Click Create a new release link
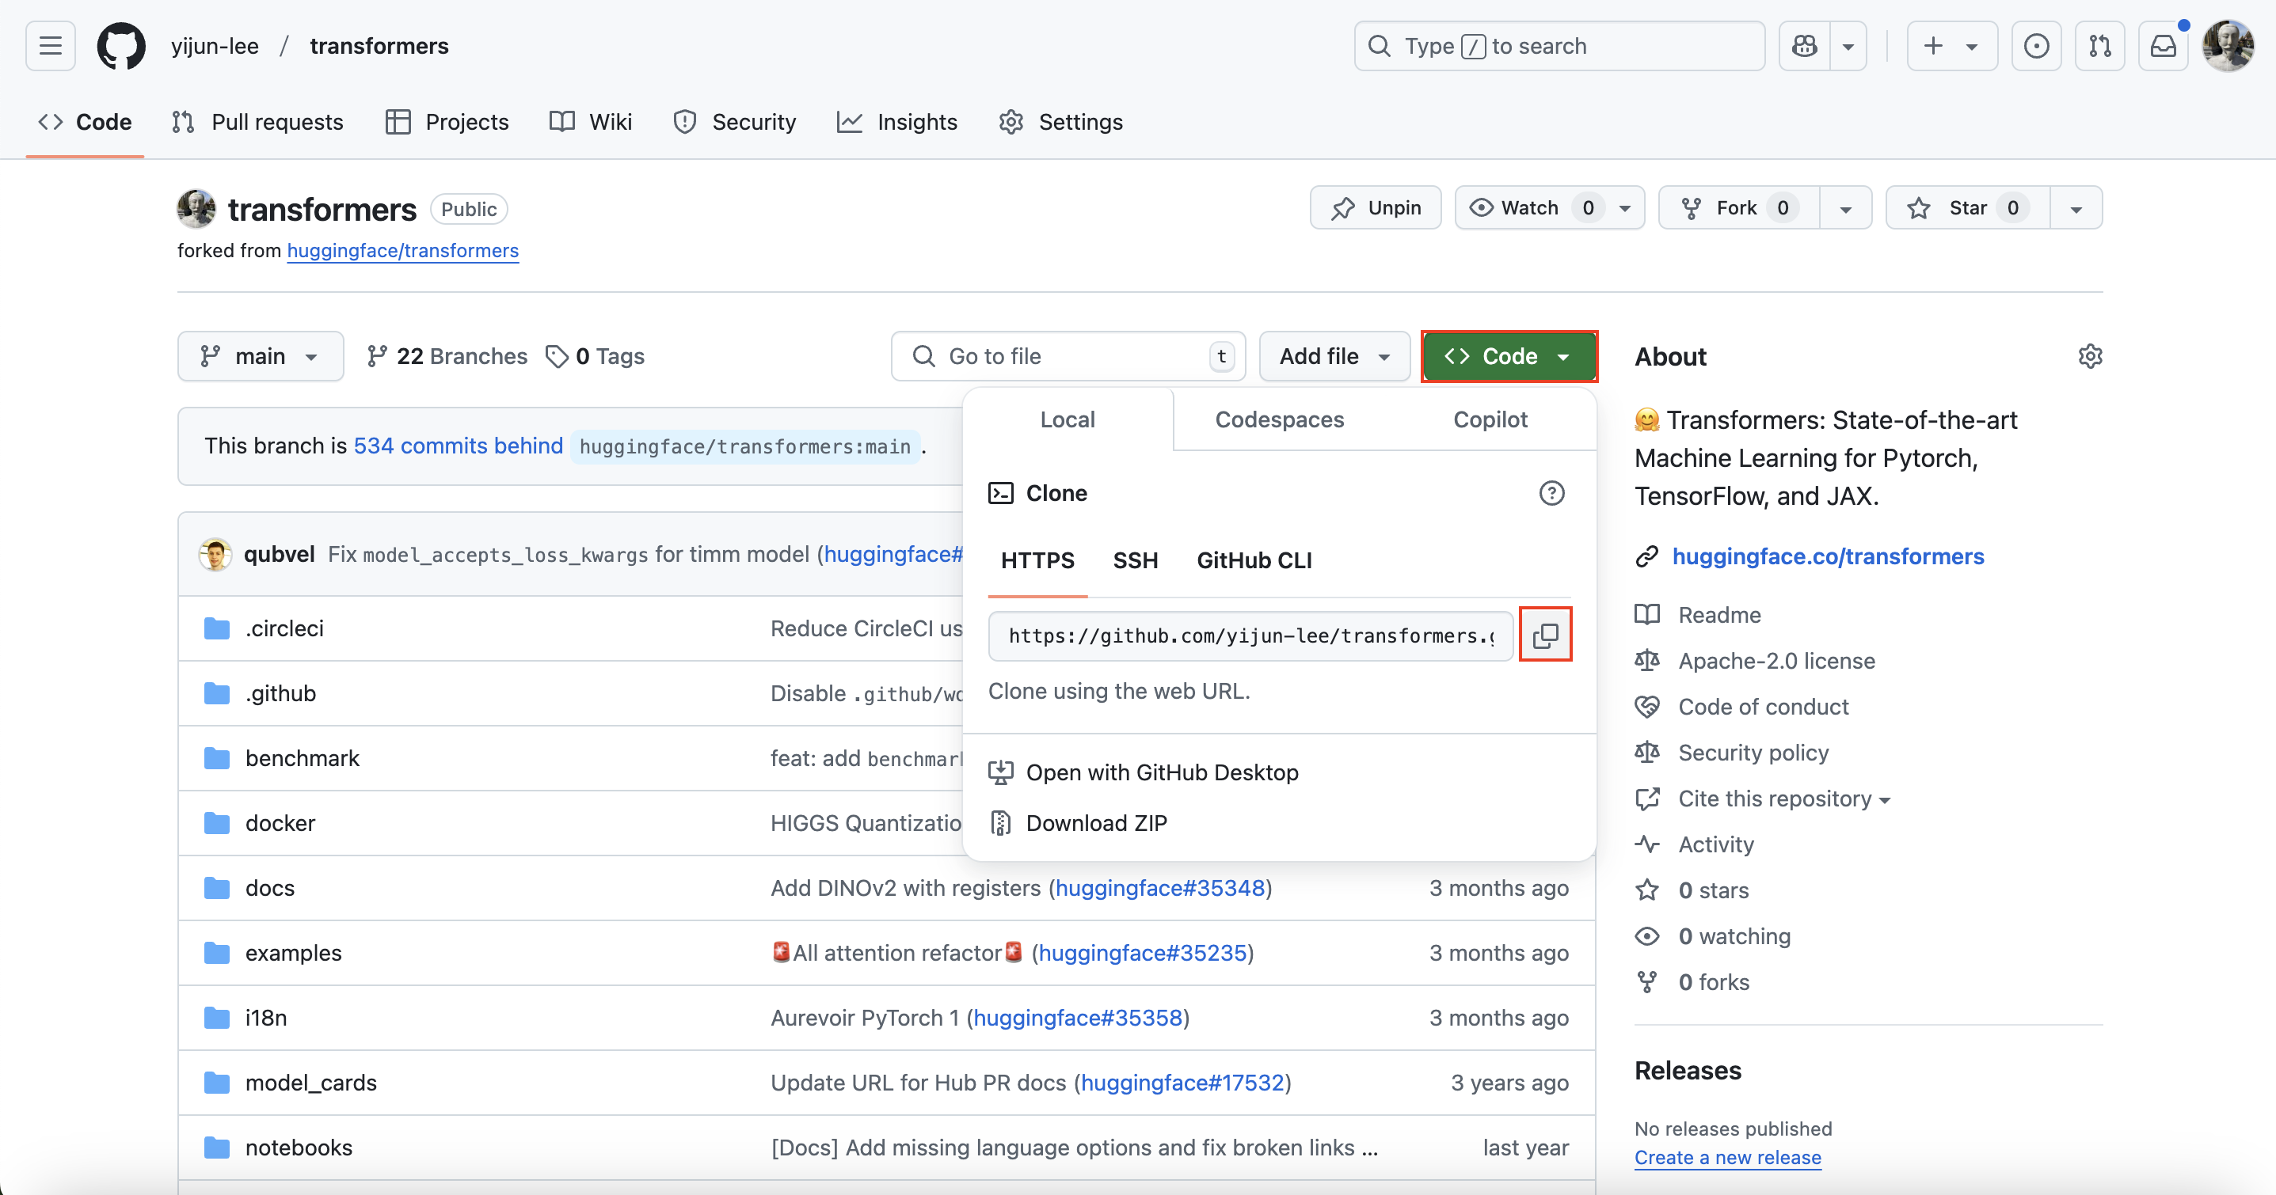The image size is (2276, 1195). click(x=1727, y=1157)
